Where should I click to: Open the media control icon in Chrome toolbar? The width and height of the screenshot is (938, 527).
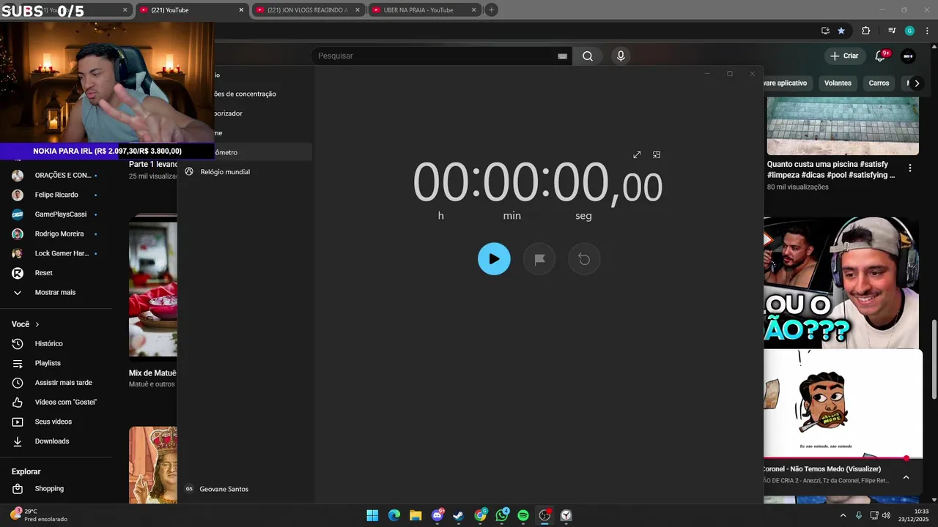click(891, 31)
